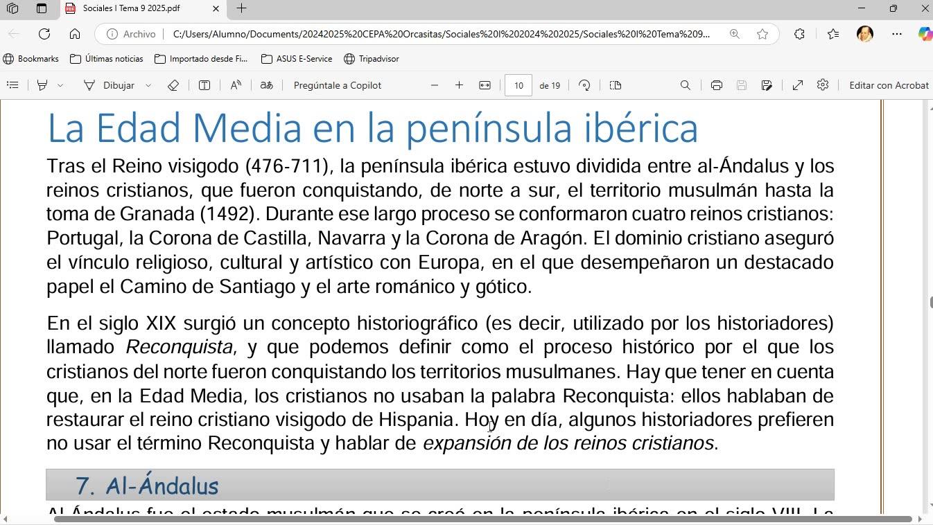Minimize the Edge browser window

[862, 8]
